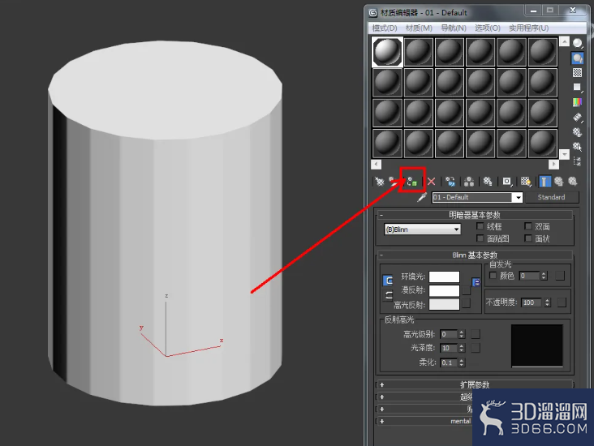Check the 自发光 颜色 checkbox

click(x=493, y=275)
